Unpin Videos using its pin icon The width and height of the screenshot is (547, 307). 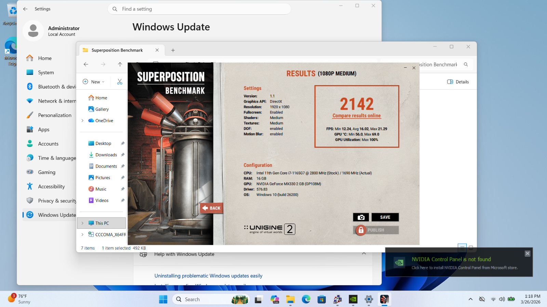[122, 200]
